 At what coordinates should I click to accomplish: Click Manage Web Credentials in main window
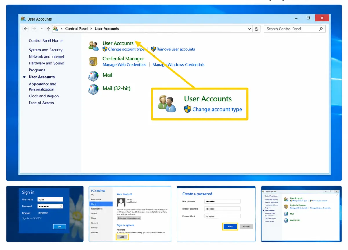click(124, 65)
